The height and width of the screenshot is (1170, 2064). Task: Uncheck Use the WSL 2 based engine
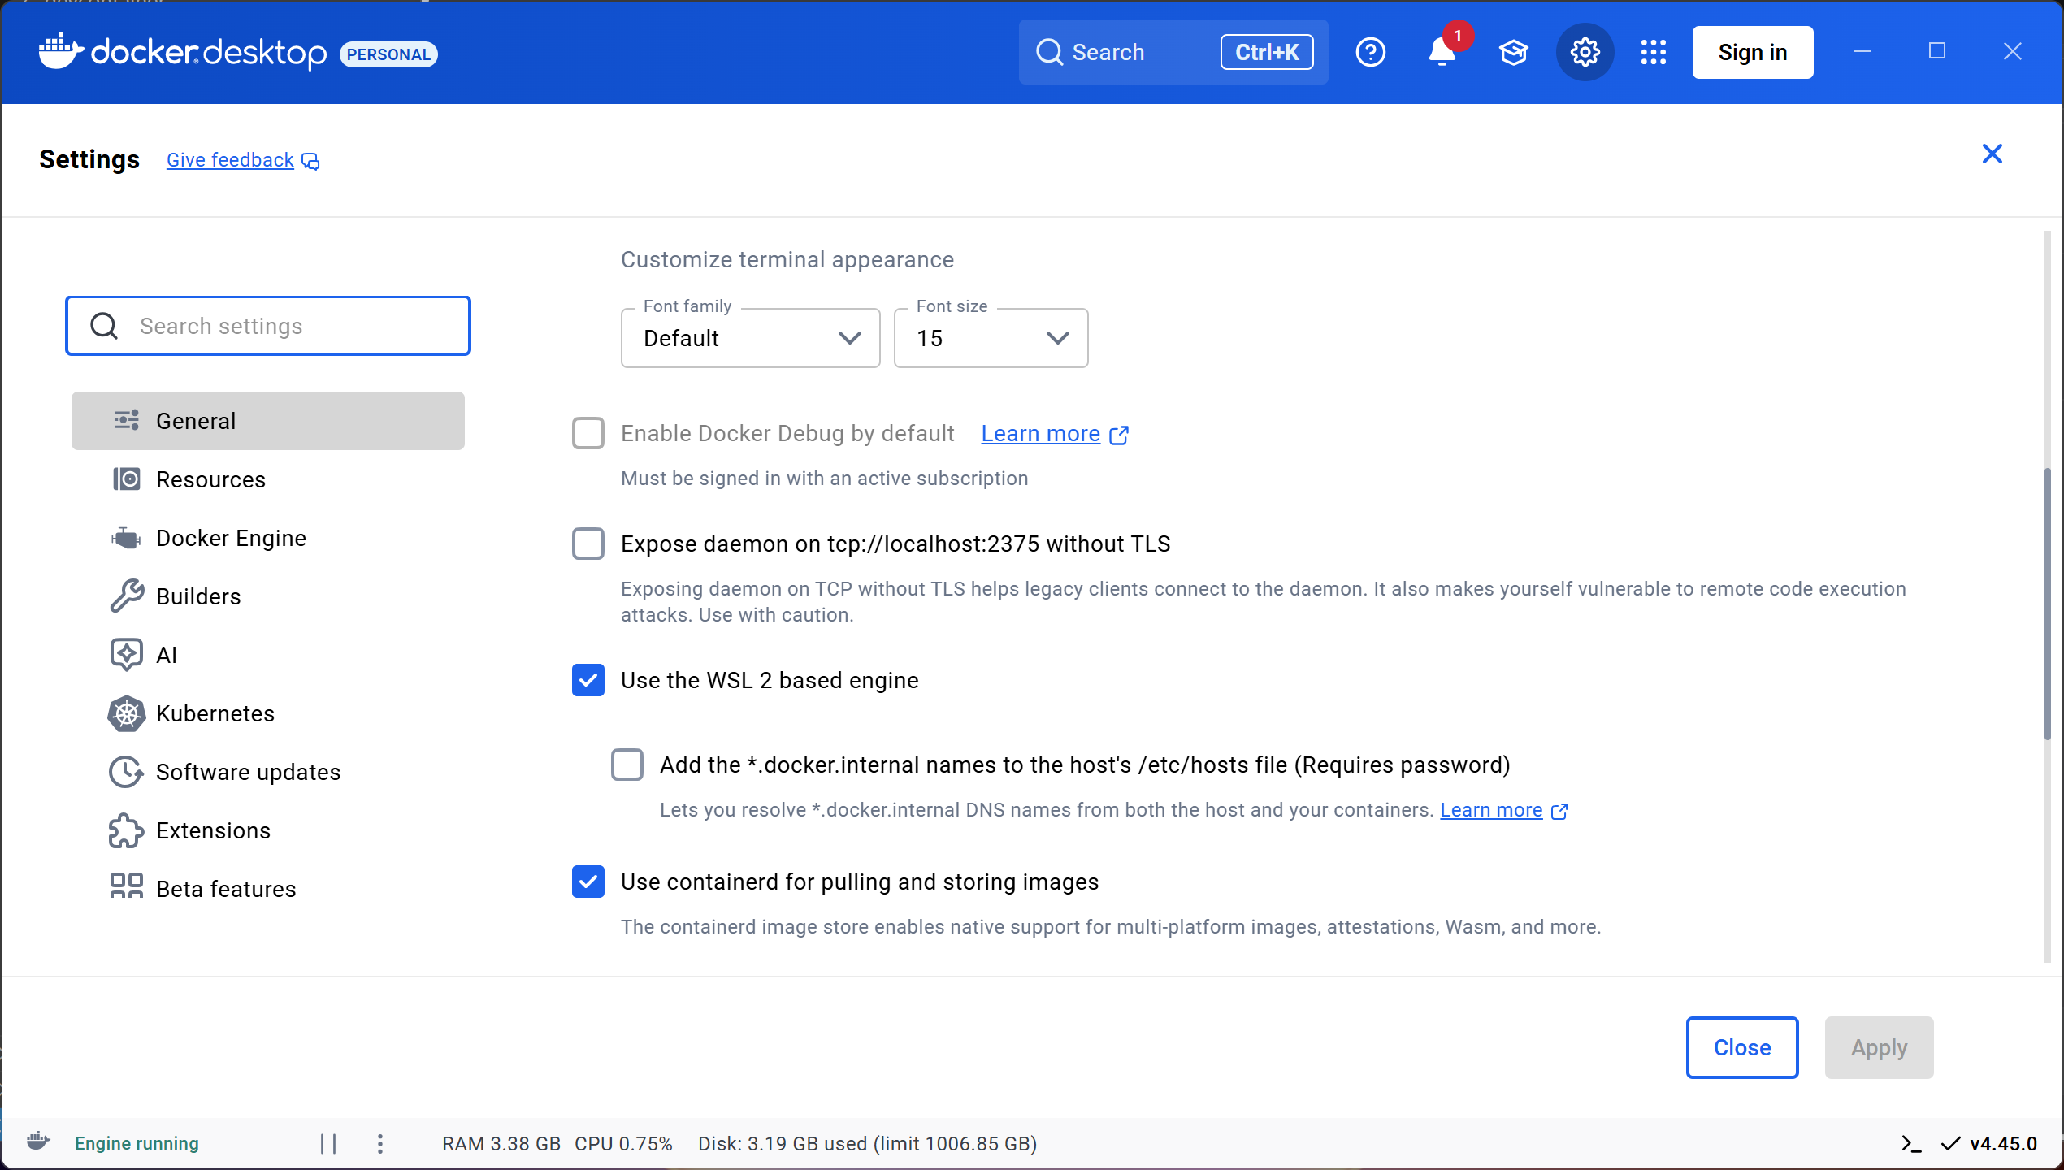[588, 680]
